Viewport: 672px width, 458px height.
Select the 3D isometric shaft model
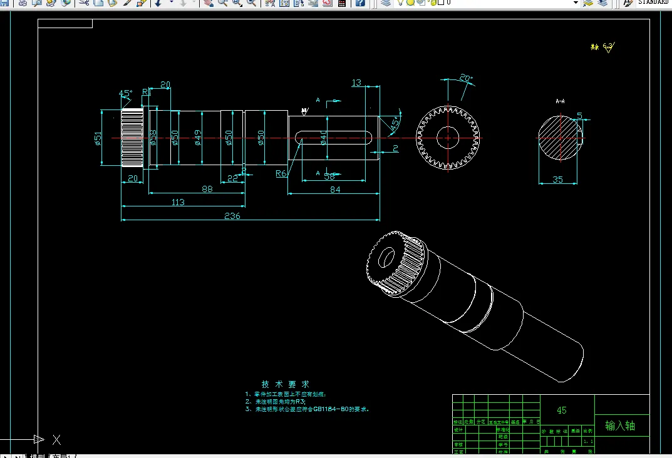point(475,306)
